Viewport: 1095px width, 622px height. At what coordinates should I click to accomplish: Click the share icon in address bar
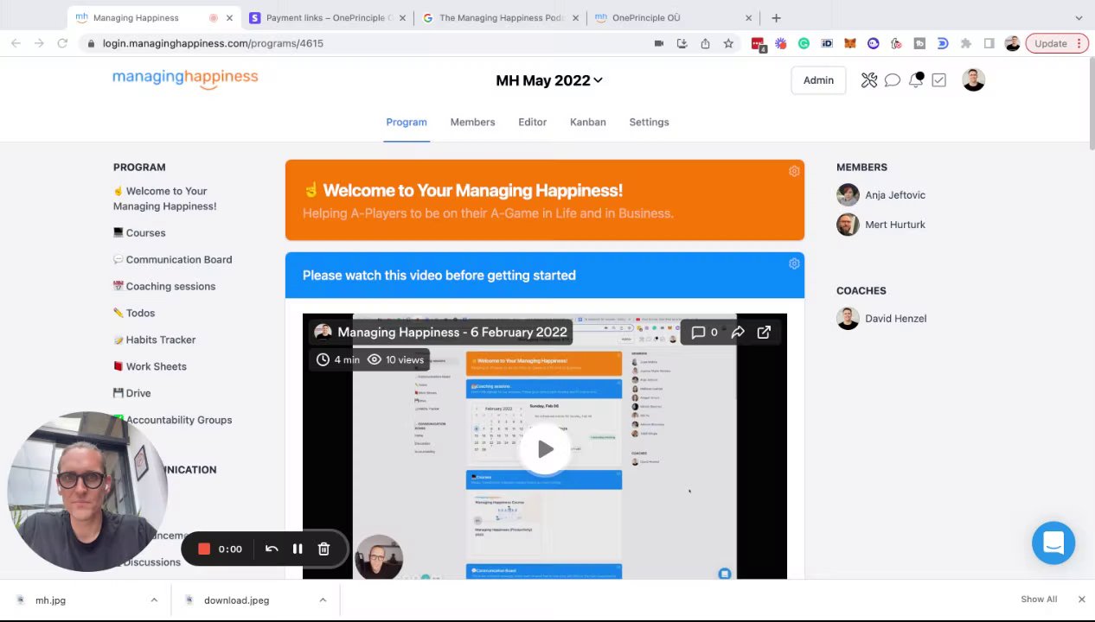[x=705, y=43]
